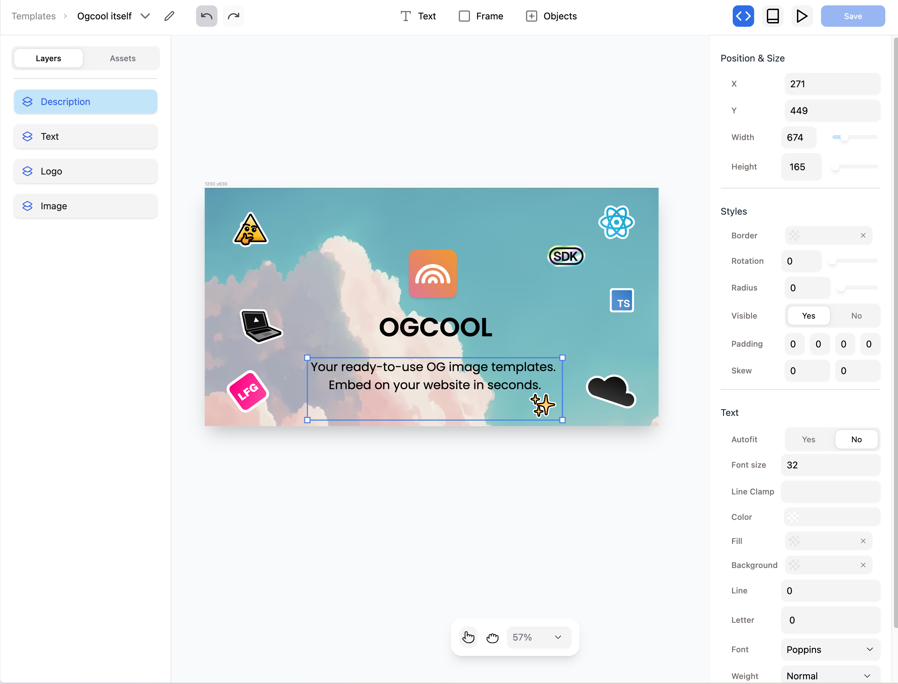Screen dimensions: 898x684
Task: Select the grab pan tool
Action: point(492,637)
